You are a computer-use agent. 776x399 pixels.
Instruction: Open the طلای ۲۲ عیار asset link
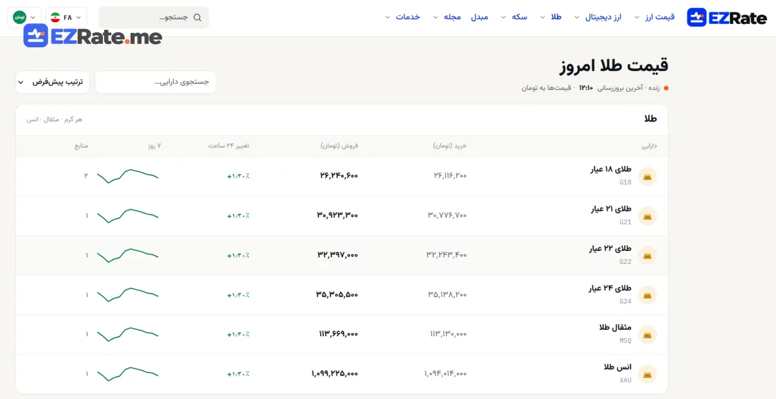tap(610, 248)
